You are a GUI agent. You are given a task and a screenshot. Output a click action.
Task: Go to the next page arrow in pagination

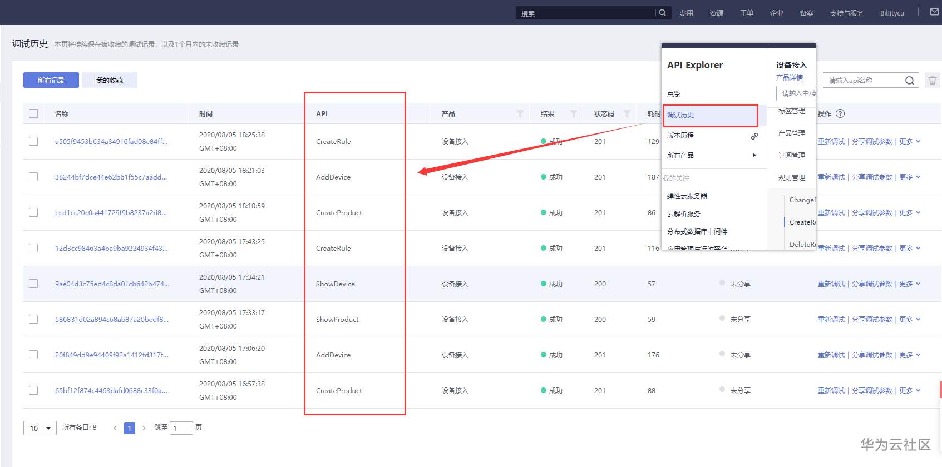point(144,428)
